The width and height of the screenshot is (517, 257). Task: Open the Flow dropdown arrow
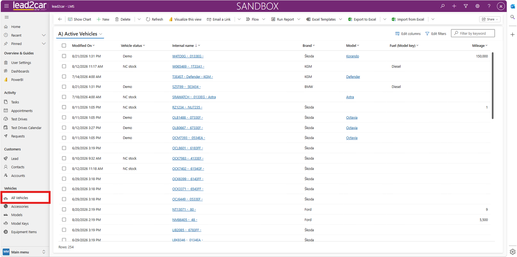264,19
